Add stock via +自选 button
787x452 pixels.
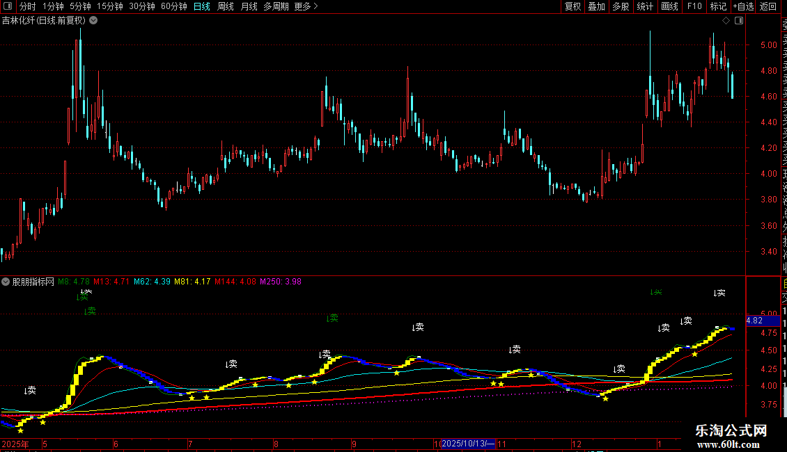(744, 6)
